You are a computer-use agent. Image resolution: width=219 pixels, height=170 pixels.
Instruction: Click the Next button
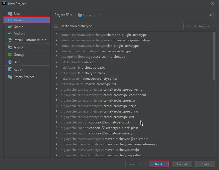[x=159, y=164]
